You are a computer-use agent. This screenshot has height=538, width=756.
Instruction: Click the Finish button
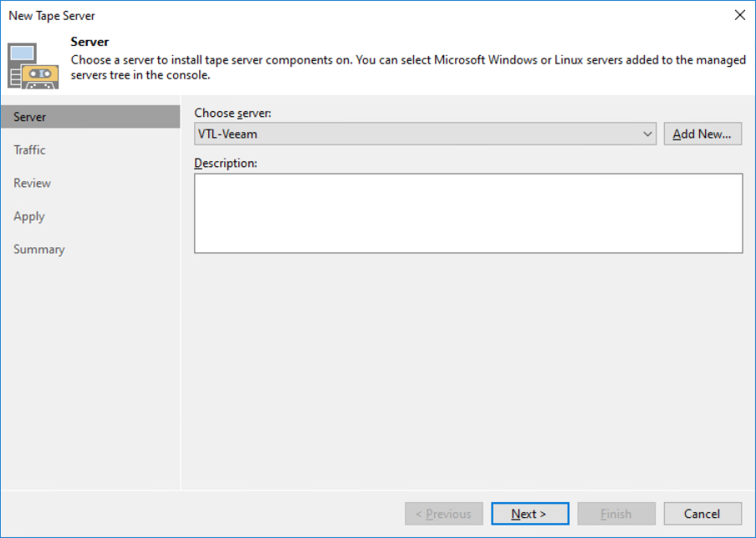(616, 514)
